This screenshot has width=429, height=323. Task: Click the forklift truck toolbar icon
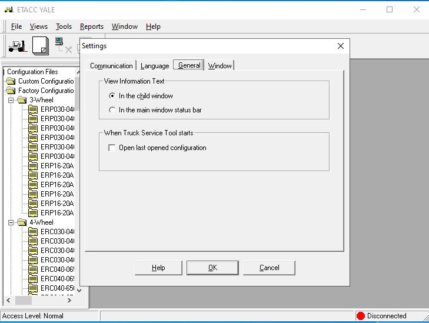tap(18, 46)
